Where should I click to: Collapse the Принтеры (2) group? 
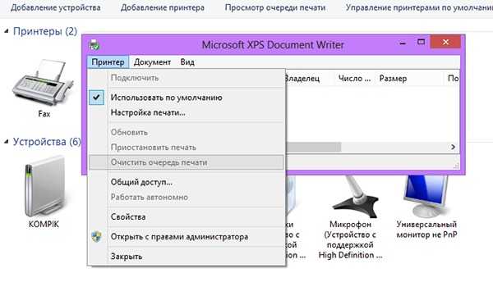(7, 31)
